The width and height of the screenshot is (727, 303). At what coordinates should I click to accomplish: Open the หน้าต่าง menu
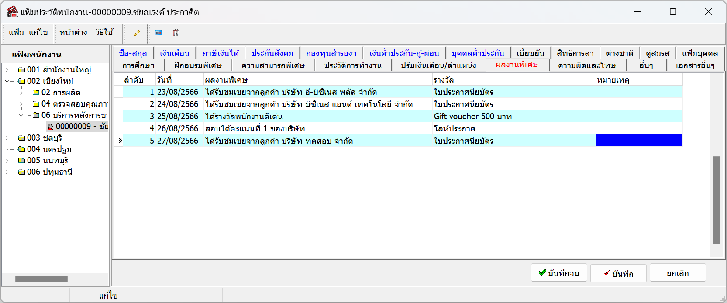tap(73, 32)
